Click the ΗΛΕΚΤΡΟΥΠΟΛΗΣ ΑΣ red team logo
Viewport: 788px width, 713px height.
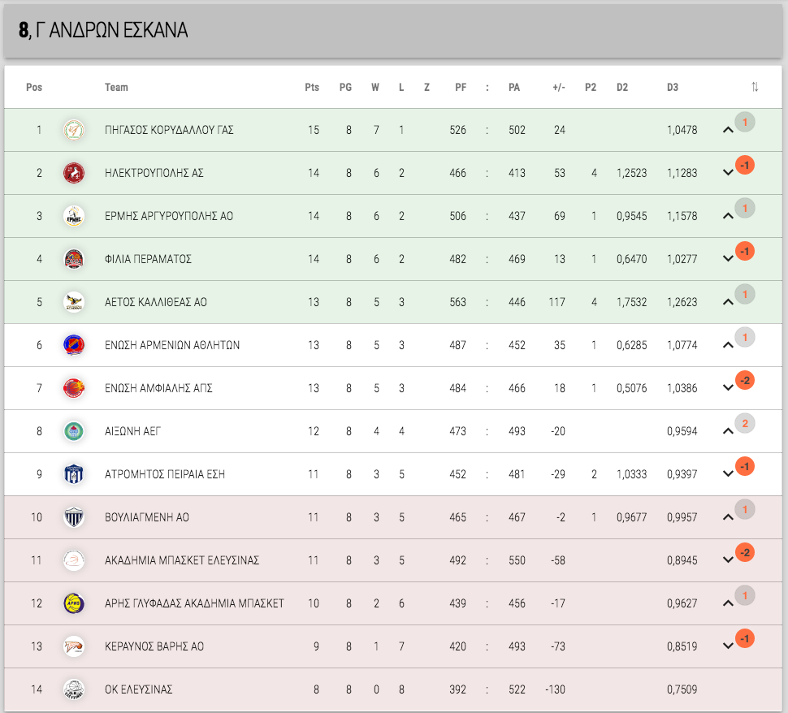point(74,173)
